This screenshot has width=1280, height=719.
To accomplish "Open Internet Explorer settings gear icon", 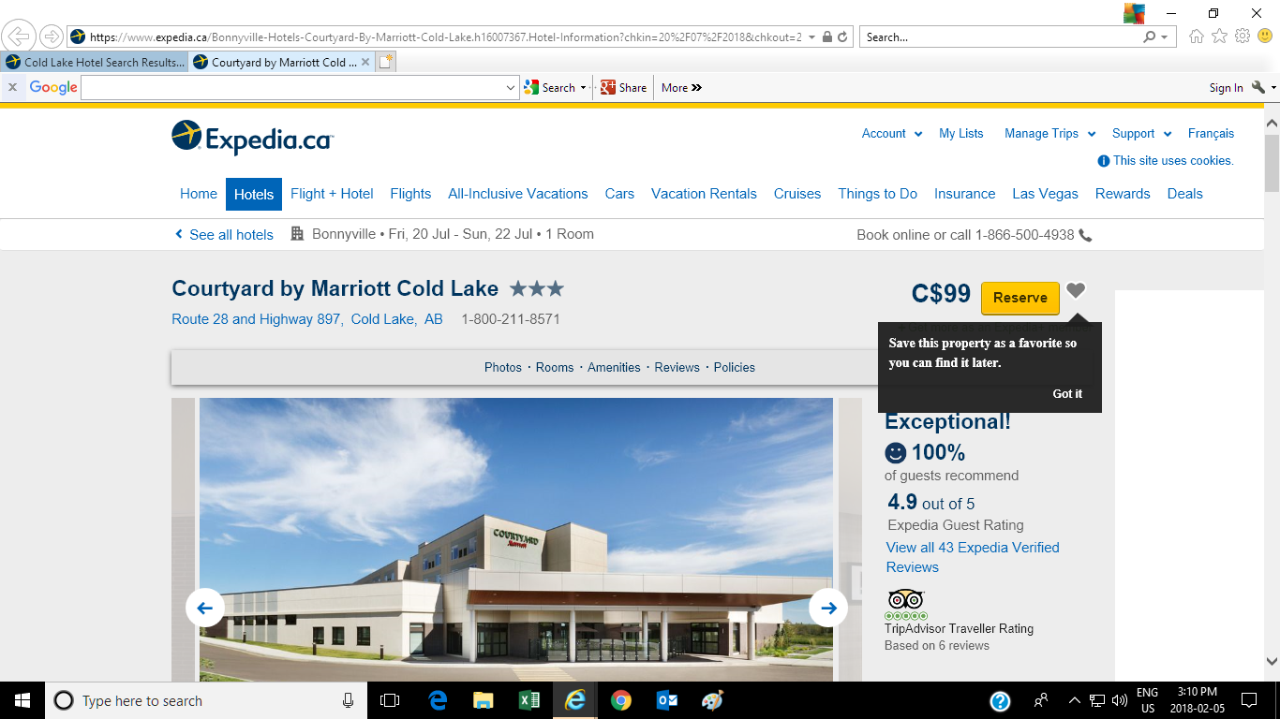I will (x=1243, y=37).
